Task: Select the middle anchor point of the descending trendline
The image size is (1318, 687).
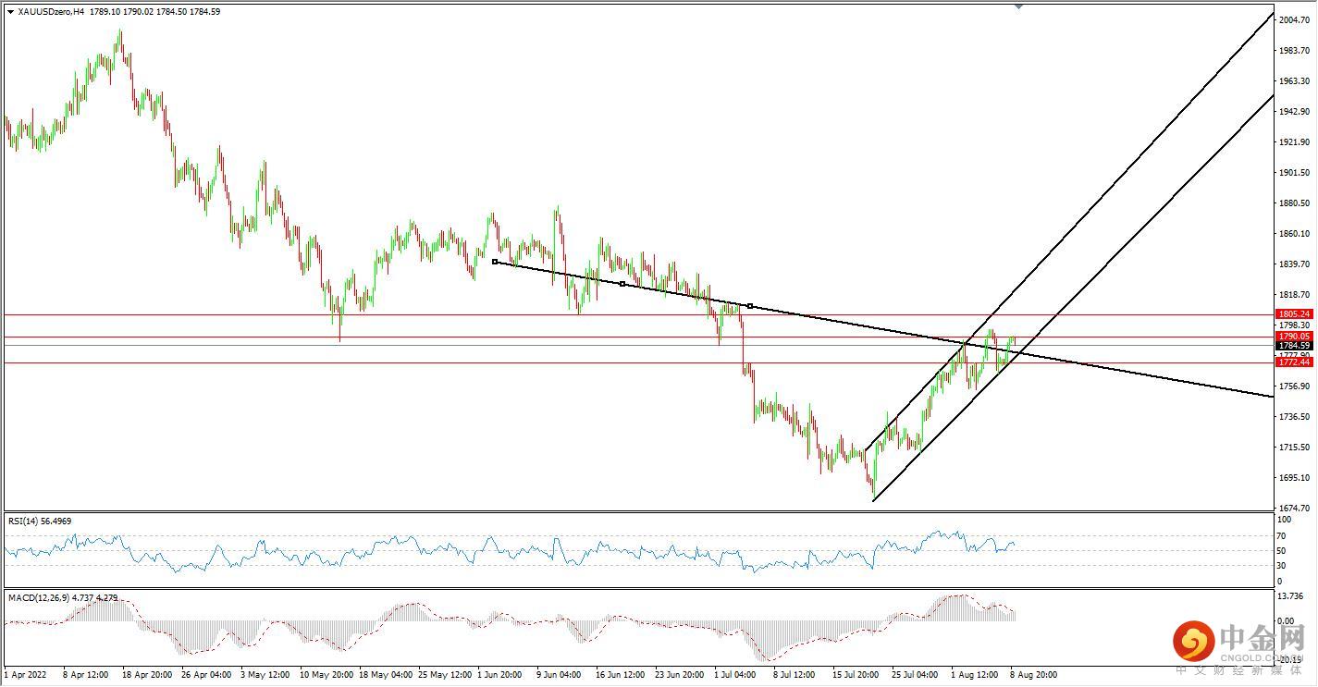Action: (622, 284)
